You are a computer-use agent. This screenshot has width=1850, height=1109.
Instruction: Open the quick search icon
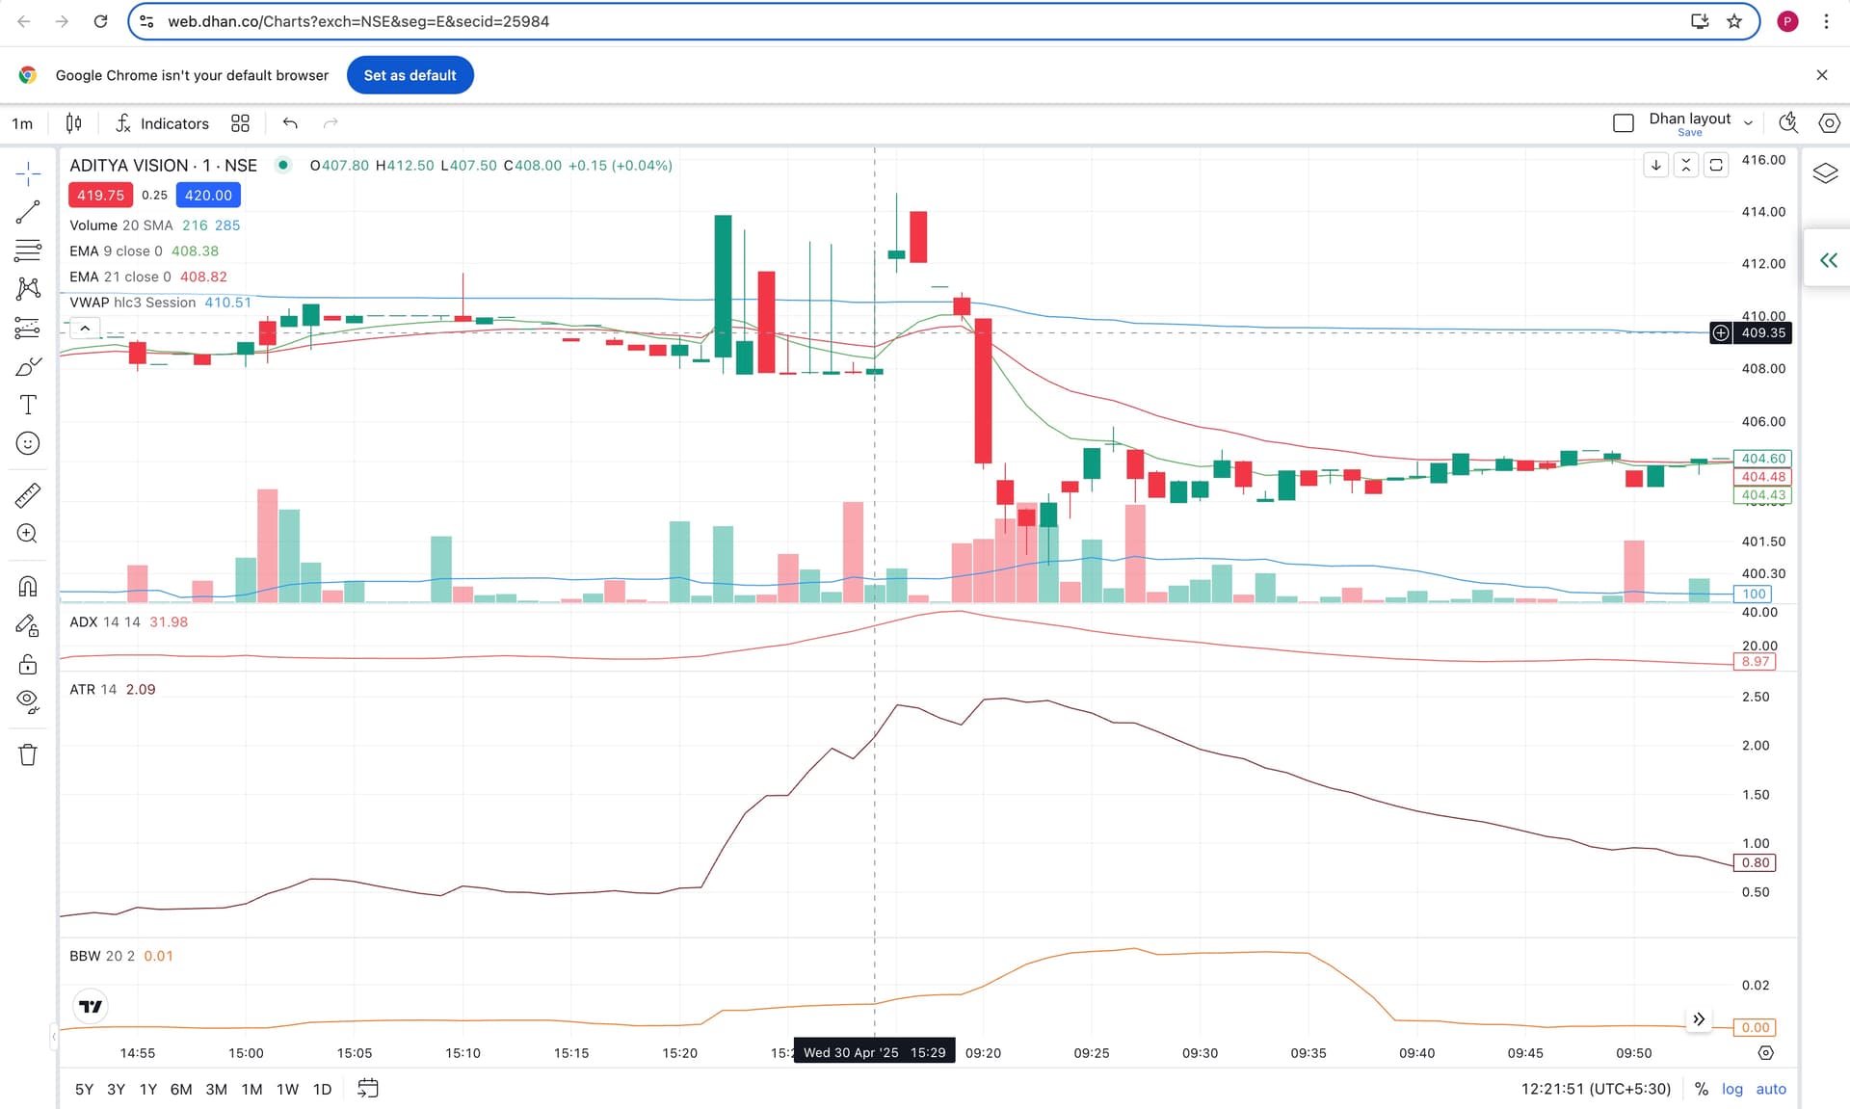click(1788, 122)
